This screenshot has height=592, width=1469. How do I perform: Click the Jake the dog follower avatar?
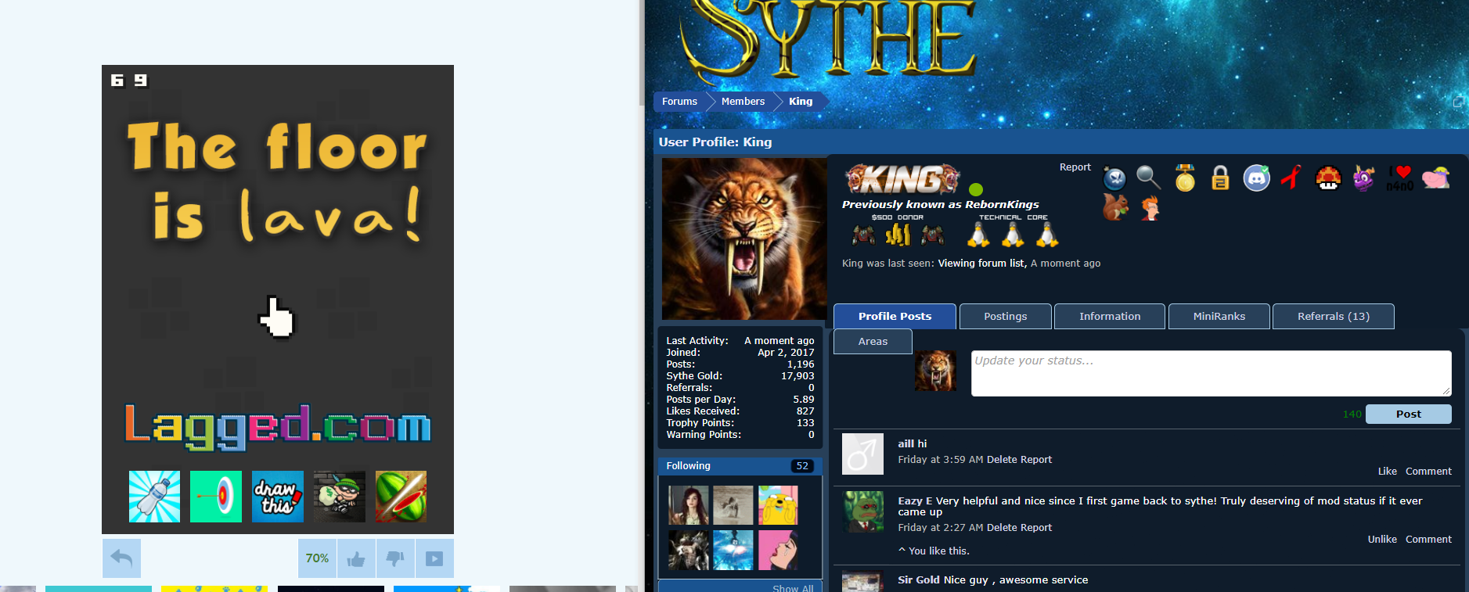coord(778,505)
